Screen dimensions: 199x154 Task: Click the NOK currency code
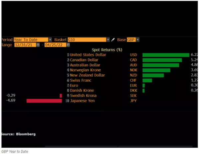[133, 70]
